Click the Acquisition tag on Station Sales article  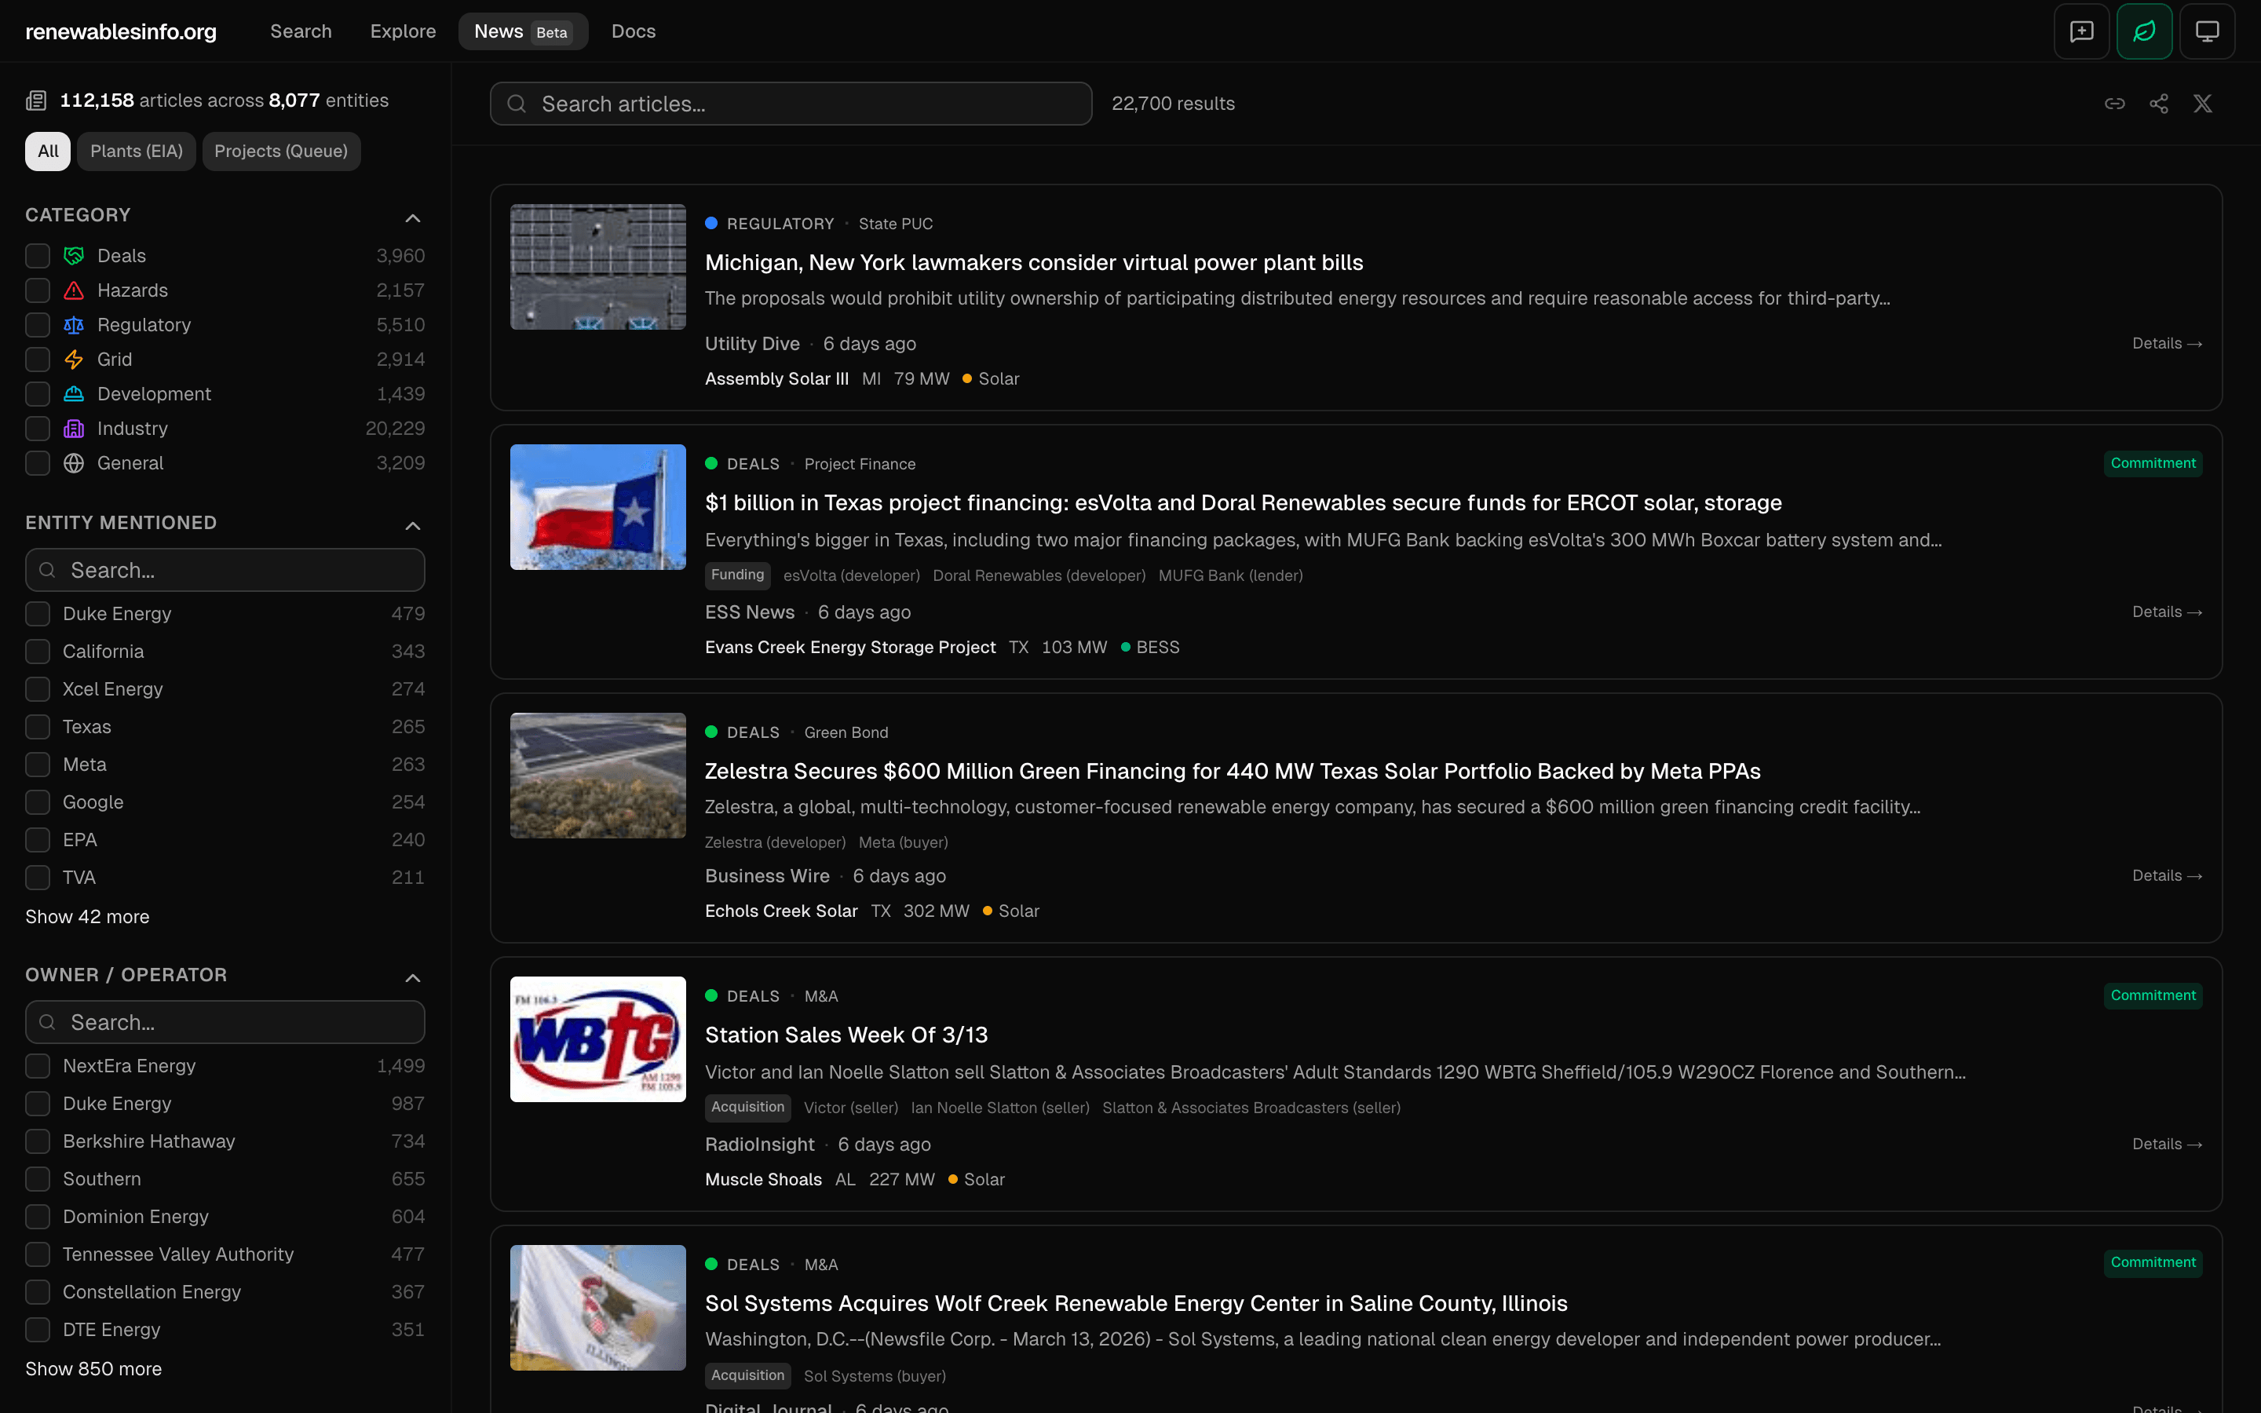click(x=747, y=1108)
